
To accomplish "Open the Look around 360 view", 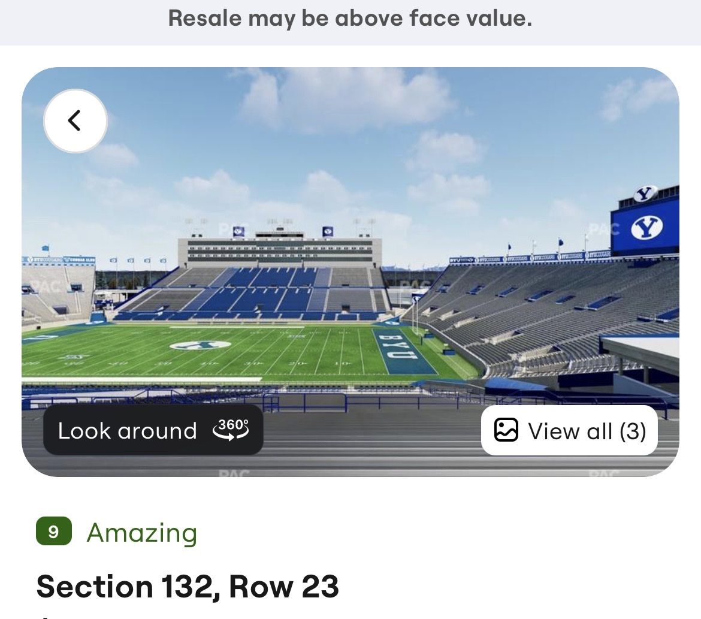I will [x=153, y=430].
